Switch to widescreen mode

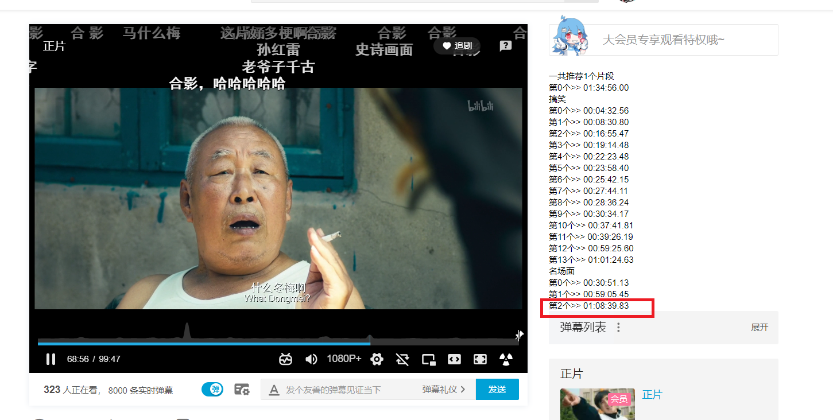(x=454, y=359)
